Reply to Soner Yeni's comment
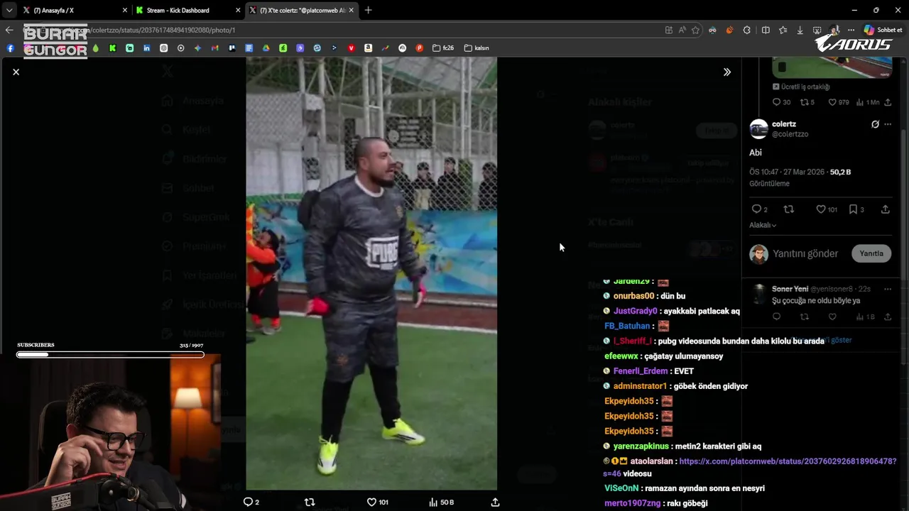Screen dimensions: 909x511 click(776, 317)
